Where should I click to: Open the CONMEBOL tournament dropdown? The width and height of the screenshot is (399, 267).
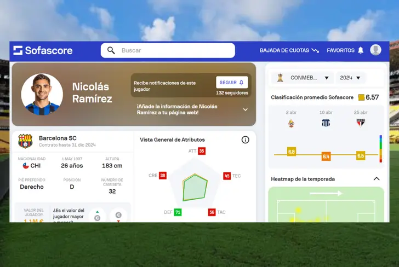tap(303, 78)
